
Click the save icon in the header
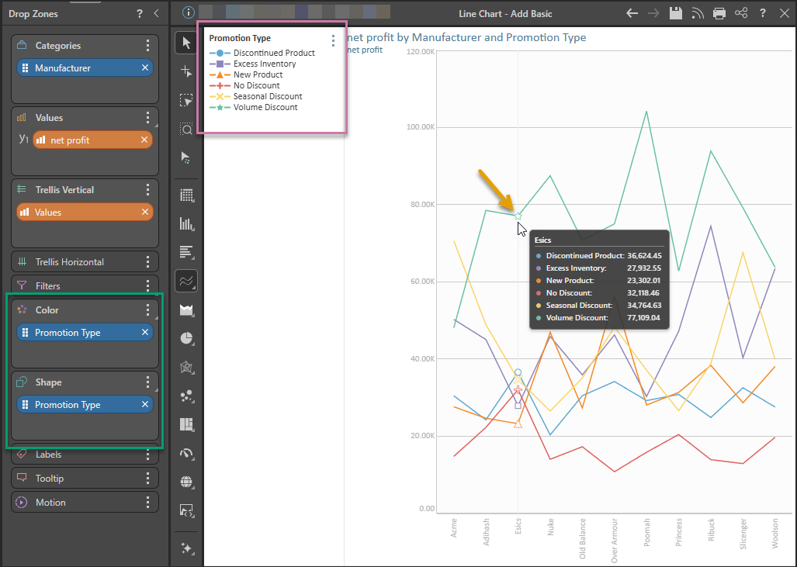click(x=675, y=14)
